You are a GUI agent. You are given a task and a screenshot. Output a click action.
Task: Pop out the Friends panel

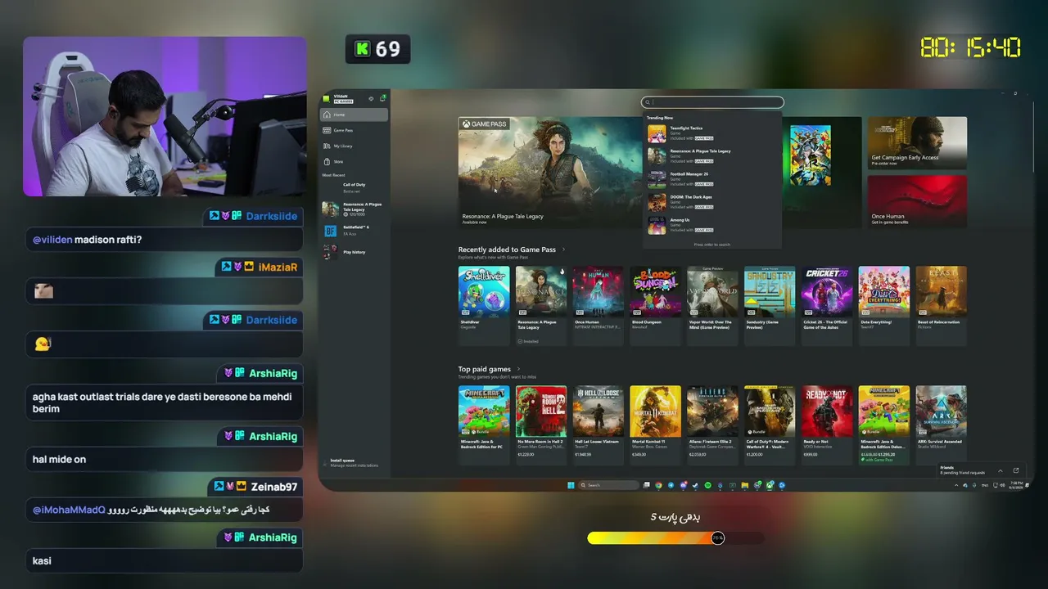click(1016, 470)
